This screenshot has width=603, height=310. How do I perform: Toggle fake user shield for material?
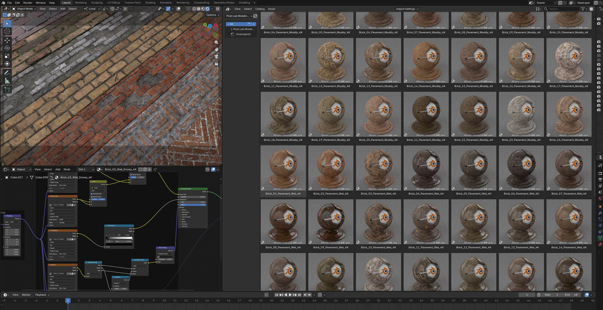pos(140,169)
